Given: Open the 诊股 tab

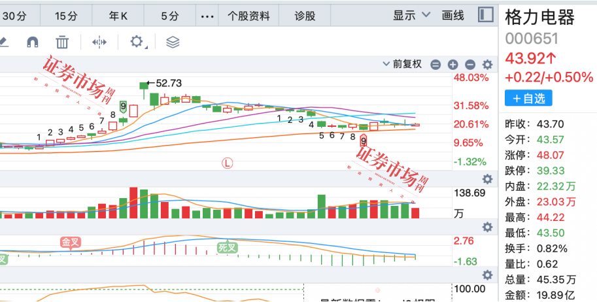Looking at the screenshot, I should click(305, 16).
